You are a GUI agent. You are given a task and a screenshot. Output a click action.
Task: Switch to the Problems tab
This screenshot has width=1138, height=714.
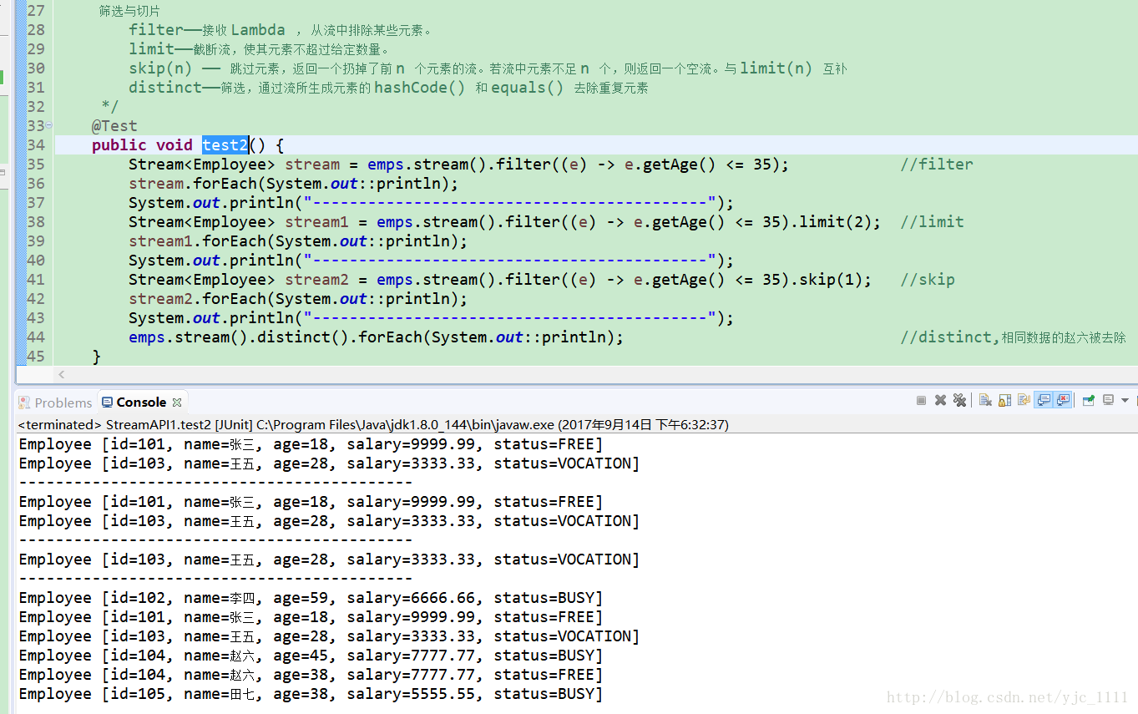coord(54,403)
